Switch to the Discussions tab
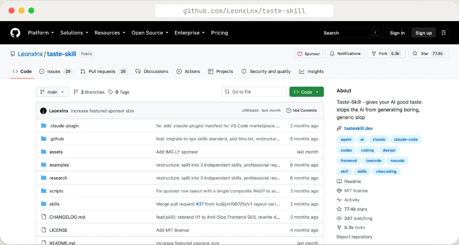Viewport: 459px width, 245px height. 152,71
